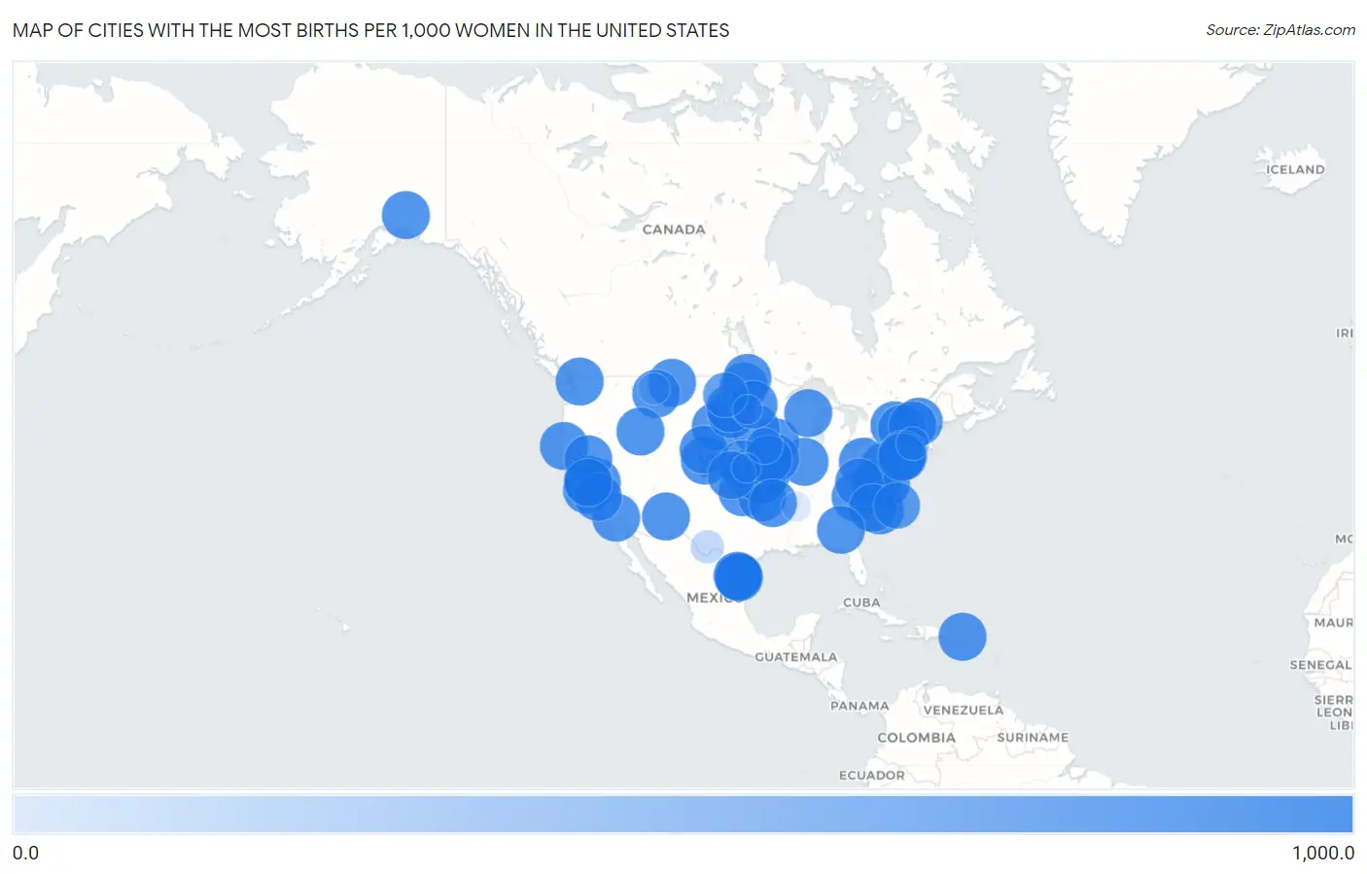Viewport: 1367px width, 874px height.
Task: Click the SENEGAL map label
Action: click(x=1320, y=666)
